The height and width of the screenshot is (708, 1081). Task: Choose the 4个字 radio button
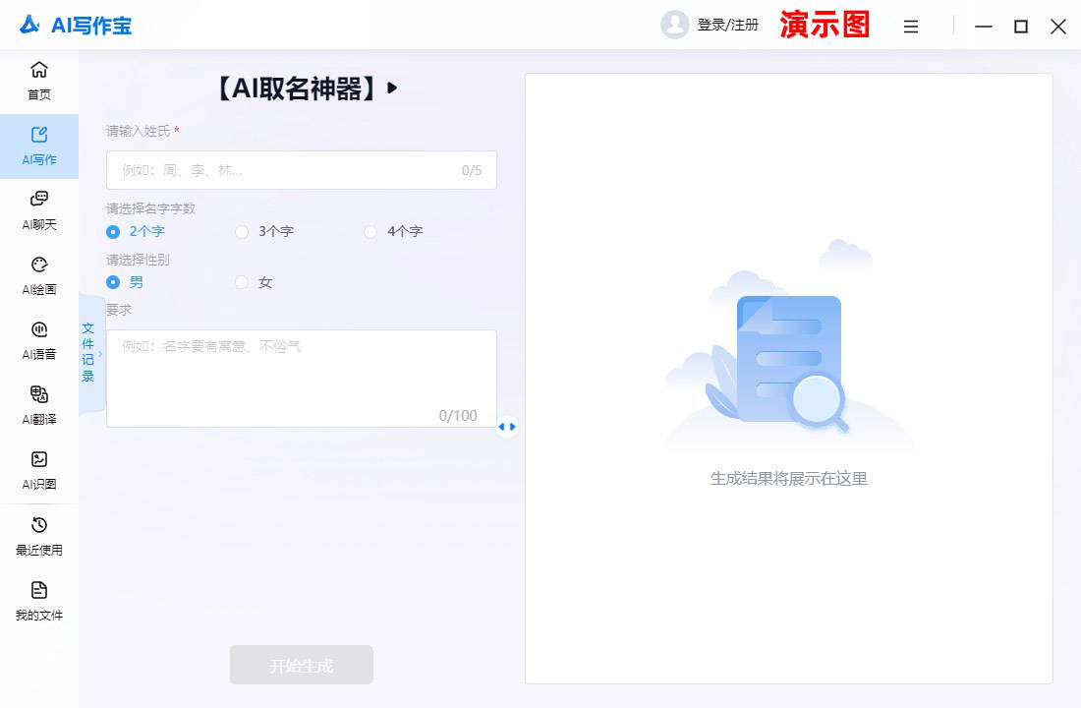[x=370, y=232]
